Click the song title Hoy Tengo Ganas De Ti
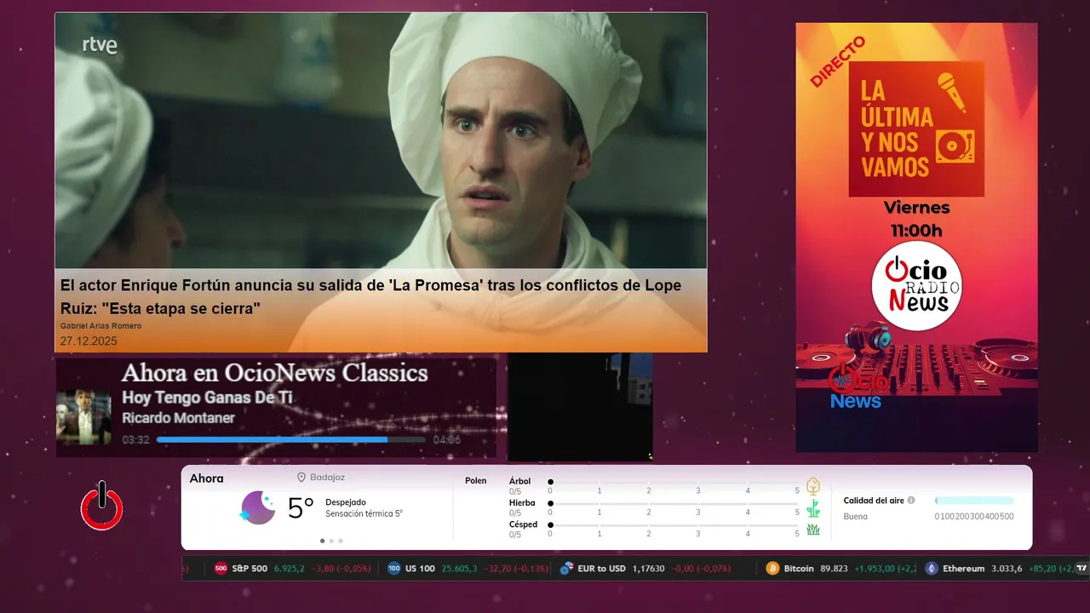 coord(207,397)
